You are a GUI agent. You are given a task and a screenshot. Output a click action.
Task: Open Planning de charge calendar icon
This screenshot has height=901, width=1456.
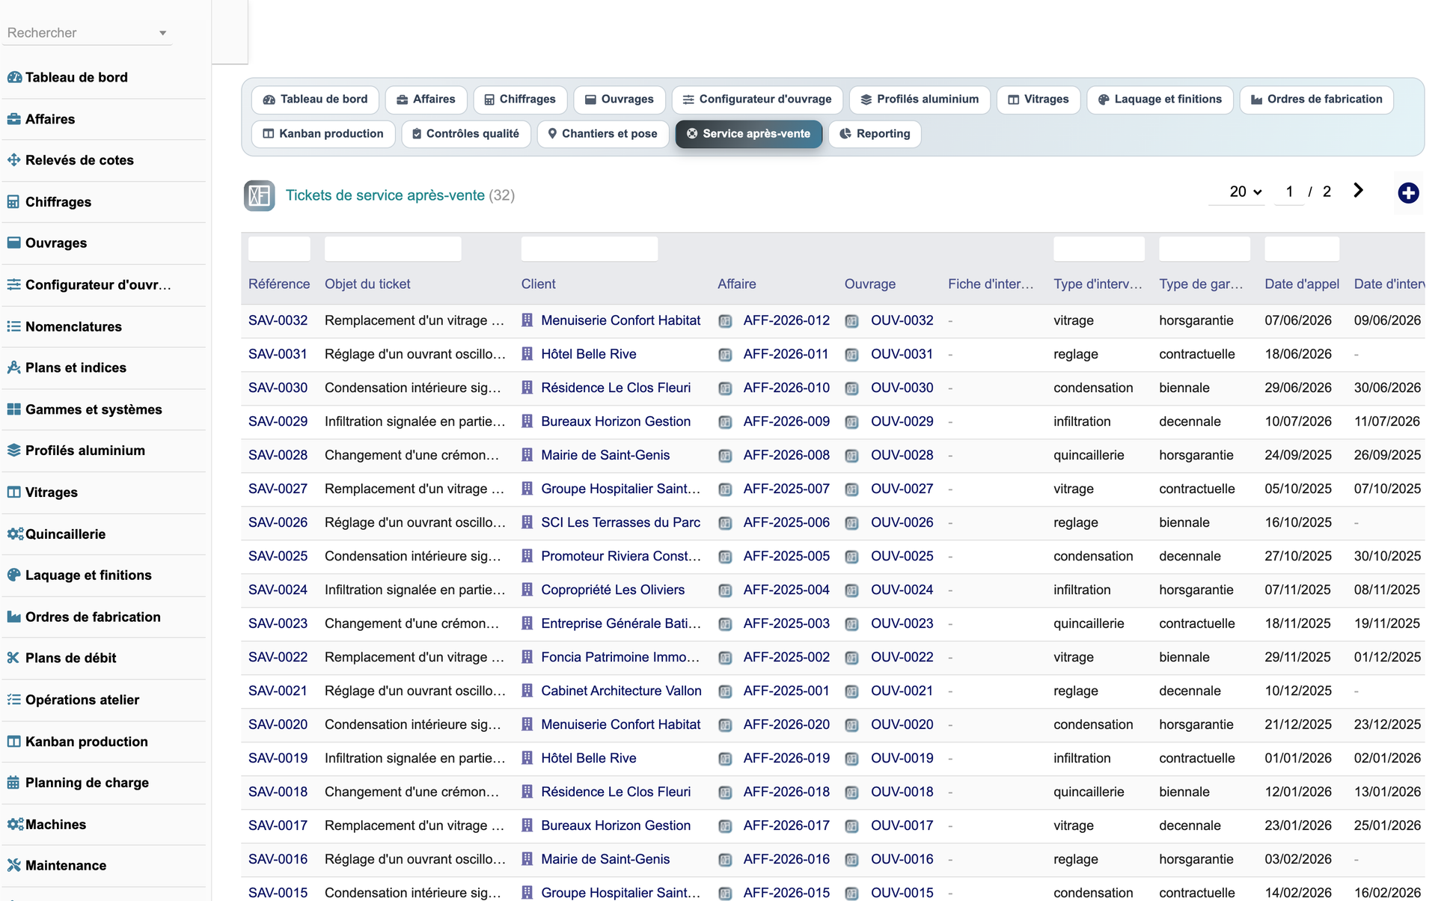pyautogui.click(x=13, y=783)
